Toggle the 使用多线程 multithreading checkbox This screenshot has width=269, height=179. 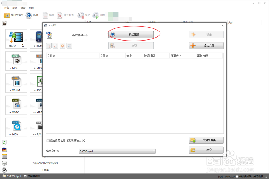tap(25, 176)
